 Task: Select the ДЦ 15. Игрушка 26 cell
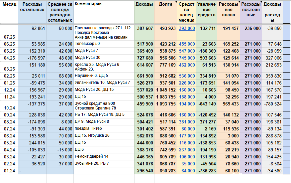(104, 136)
